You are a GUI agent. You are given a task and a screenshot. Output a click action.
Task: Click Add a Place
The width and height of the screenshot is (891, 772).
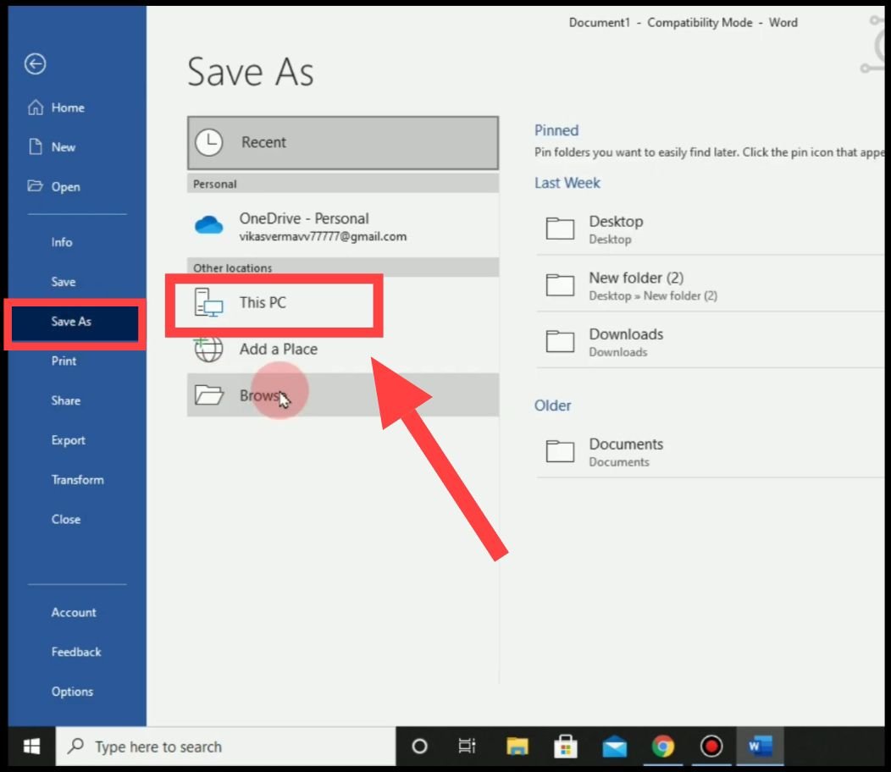[x=343, y=349]
